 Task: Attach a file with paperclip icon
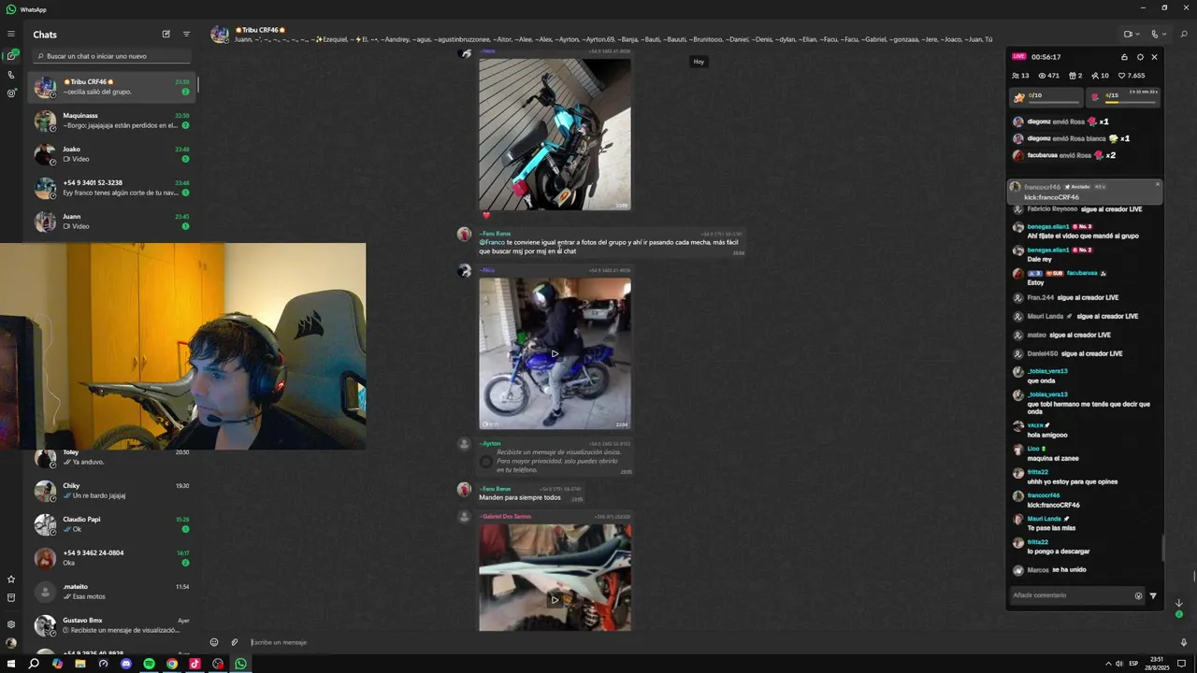(235, 642)
